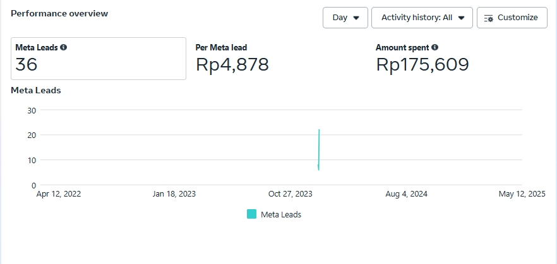Toggle the Meta Leads legend label
The width and height of the screenshot is (557, 264).
[281, 214]
